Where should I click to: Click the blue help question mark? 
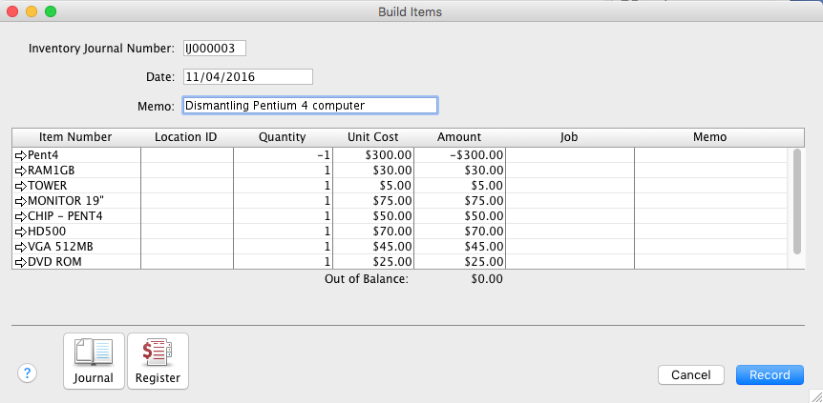[x=27, y=373]
